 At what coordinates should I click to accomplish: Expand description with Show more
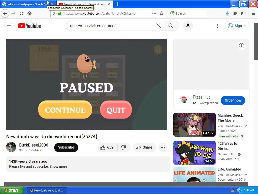pos(58,166)
